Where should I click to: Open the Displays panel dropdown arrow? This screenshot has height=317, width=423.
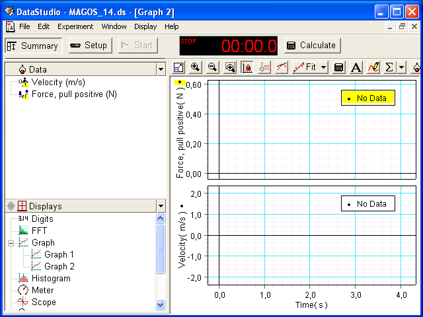tap(161, 206)
